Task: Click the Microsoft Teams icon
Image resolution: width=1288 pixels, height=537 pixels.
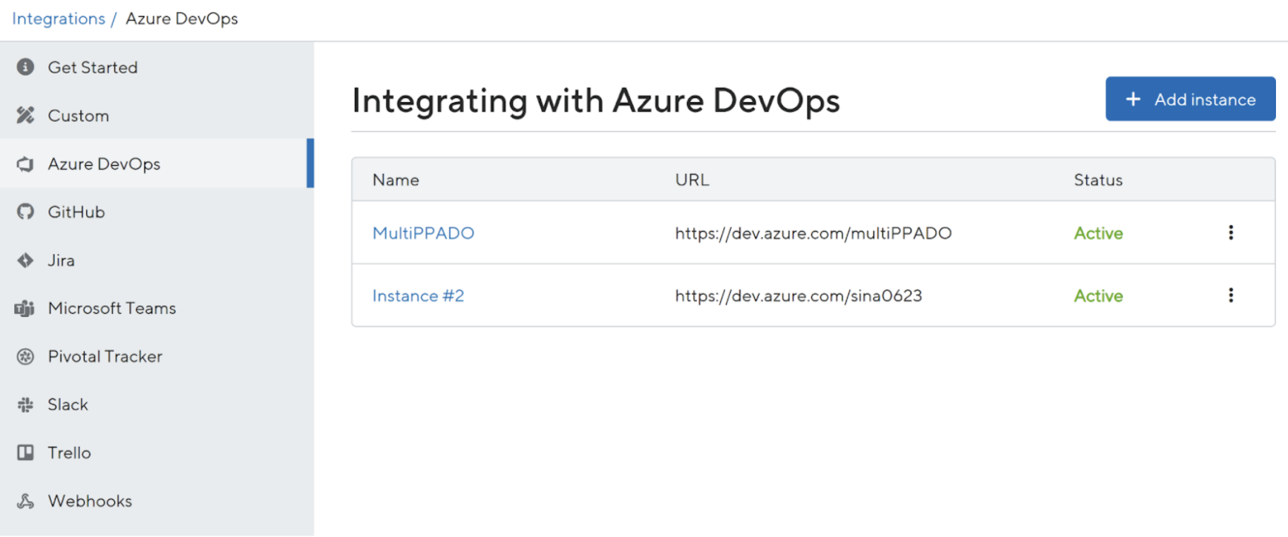Action: [25, 309]
